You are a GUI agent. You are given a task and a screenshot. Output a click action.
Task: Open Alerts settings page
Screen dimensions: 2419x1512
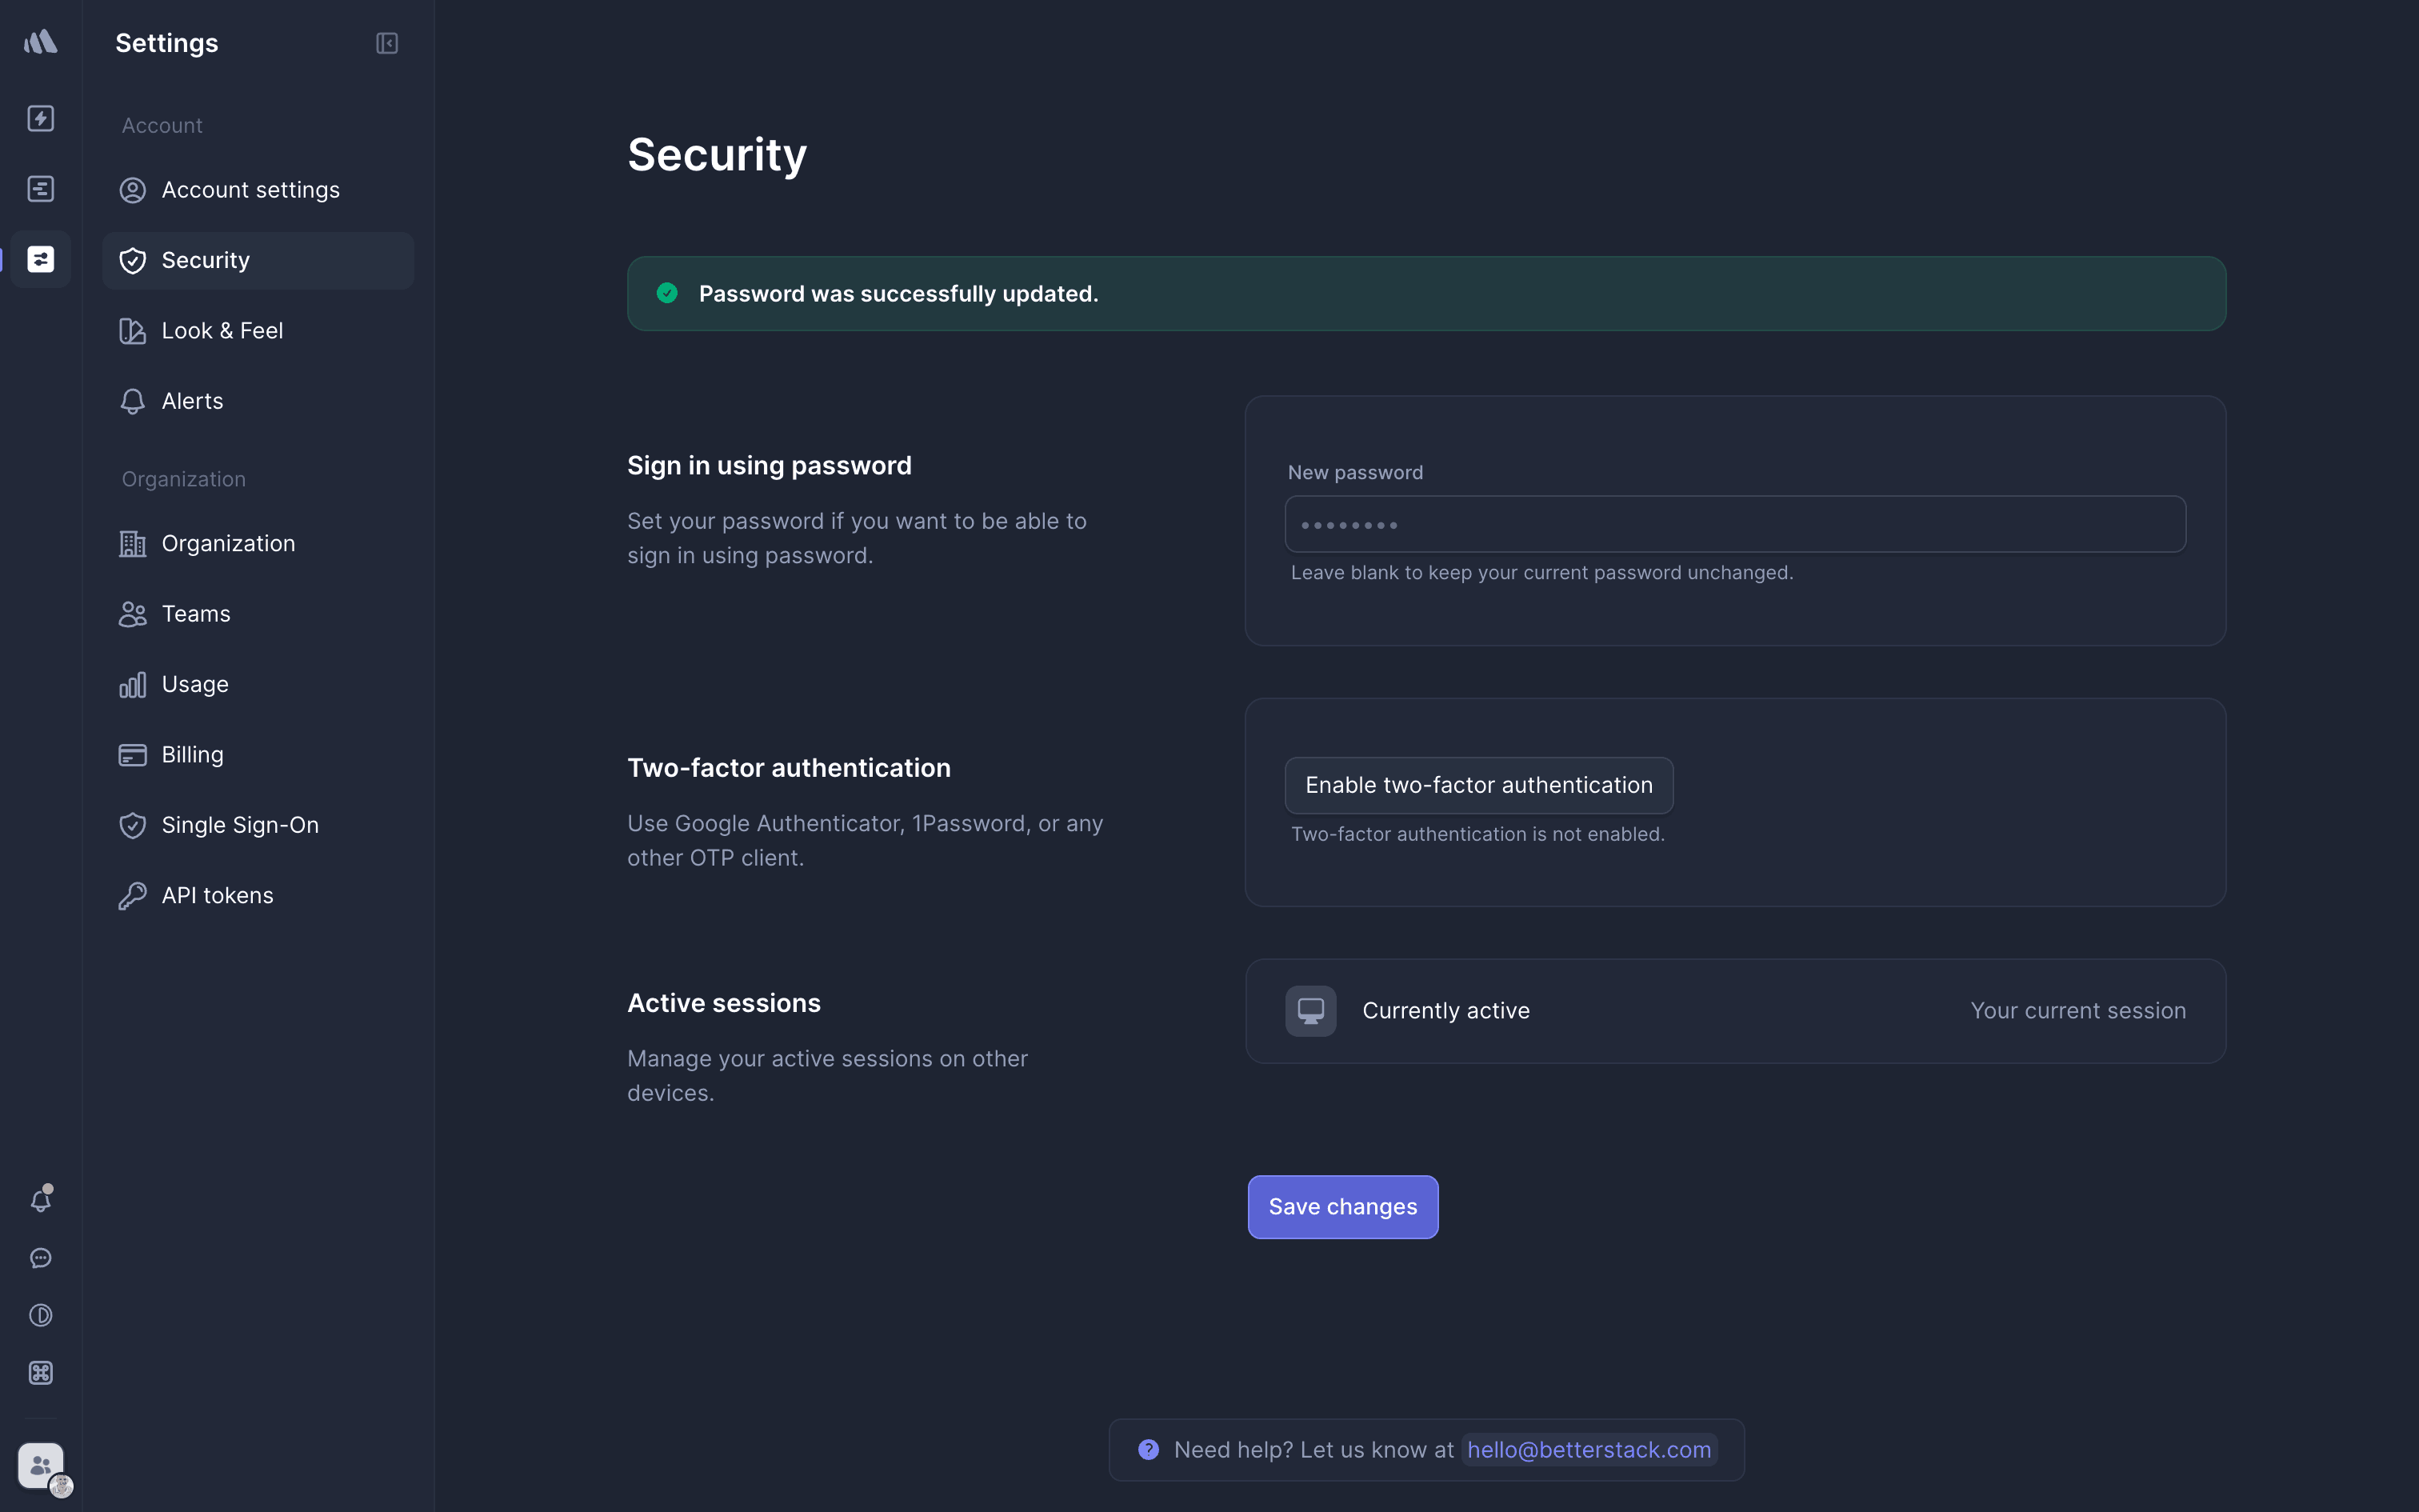tap(192, 401)
